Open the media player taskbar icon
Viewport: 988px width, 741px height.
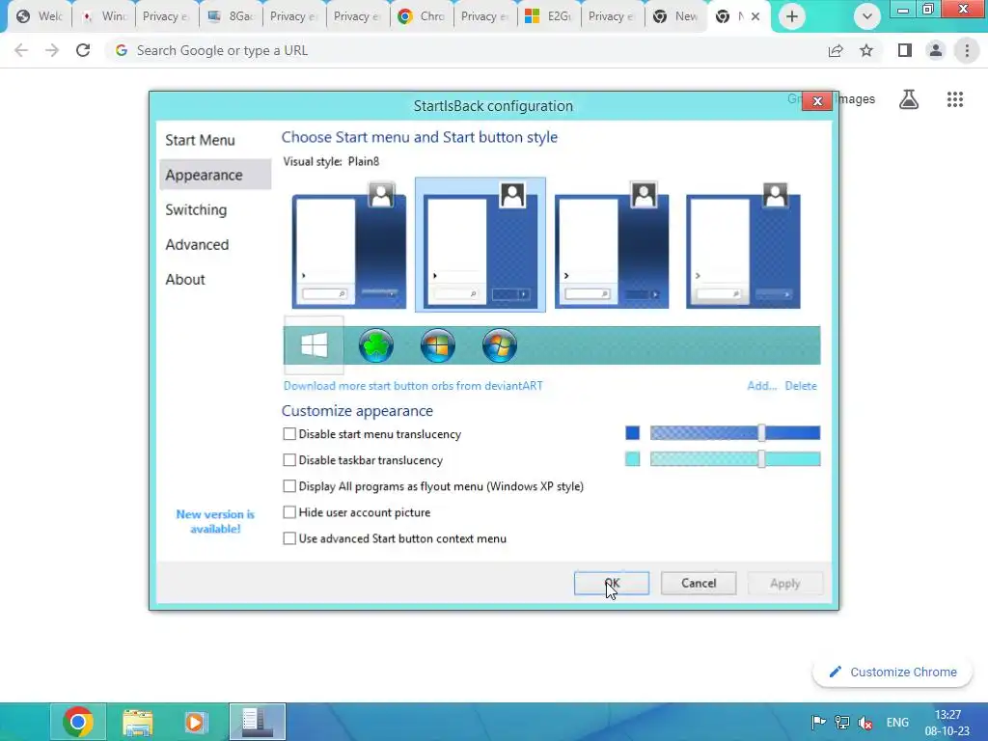pos(197,722)
